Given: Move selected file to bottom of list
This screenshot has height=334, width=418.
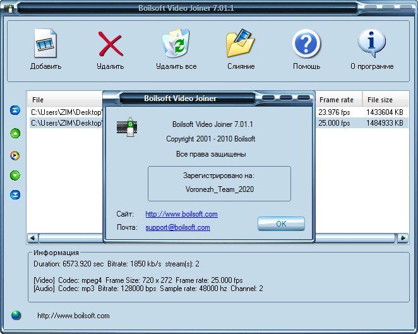Looking at the screenshot, I should click(15, 194).
